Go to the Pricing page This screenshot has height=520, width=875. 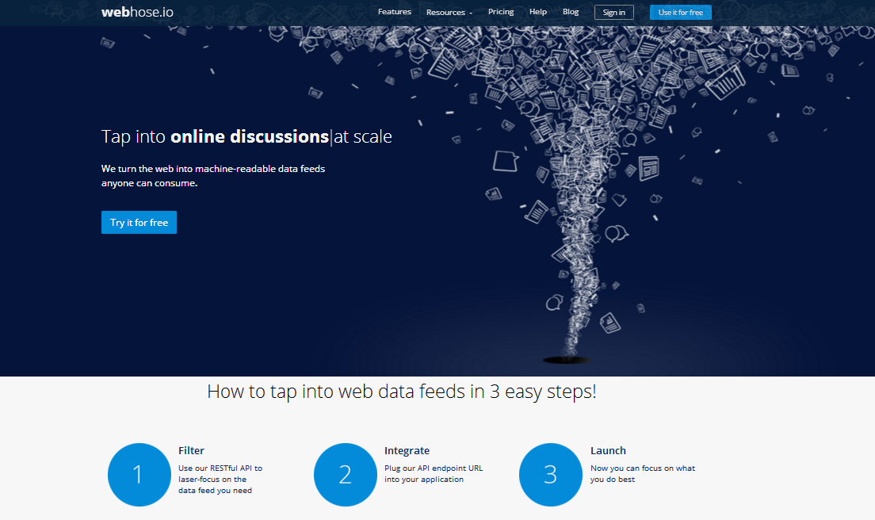[x=501, y=12]
